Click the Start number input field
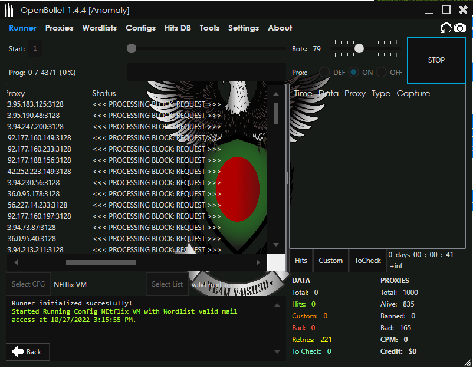 [35, 48]
